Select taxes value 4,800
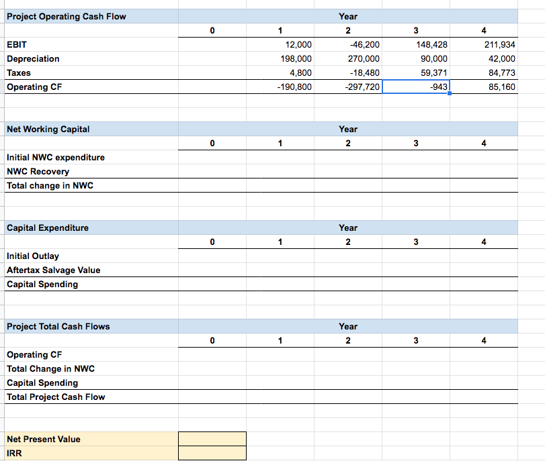Viewport: 545px width, 461px height. click(x=300, y=73)
